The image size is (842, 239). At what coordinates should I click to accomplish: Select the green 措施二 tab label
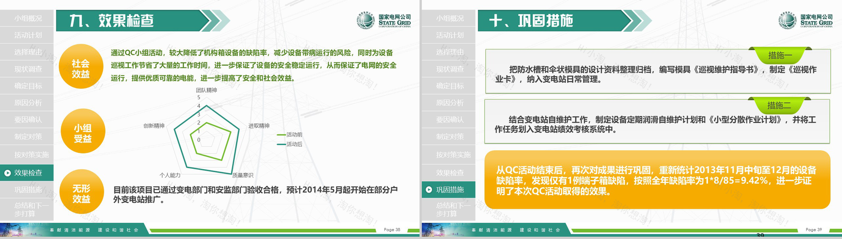coord(779,105)
